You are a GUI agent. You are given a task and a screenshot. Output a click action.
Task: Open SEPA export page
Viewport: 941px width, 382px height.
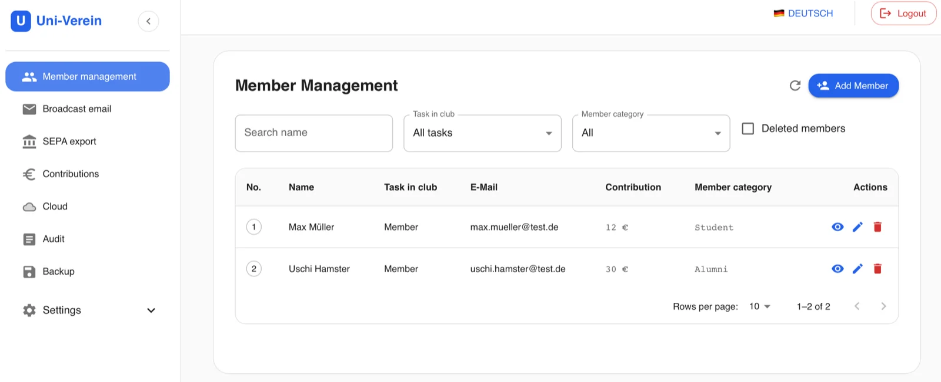tap(88, 141)
